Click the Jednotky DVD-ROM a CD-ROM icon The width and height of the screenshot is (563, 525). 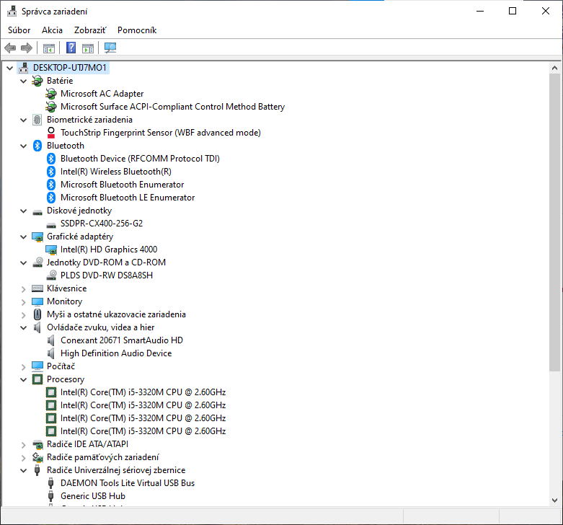[x=37, y=262]
